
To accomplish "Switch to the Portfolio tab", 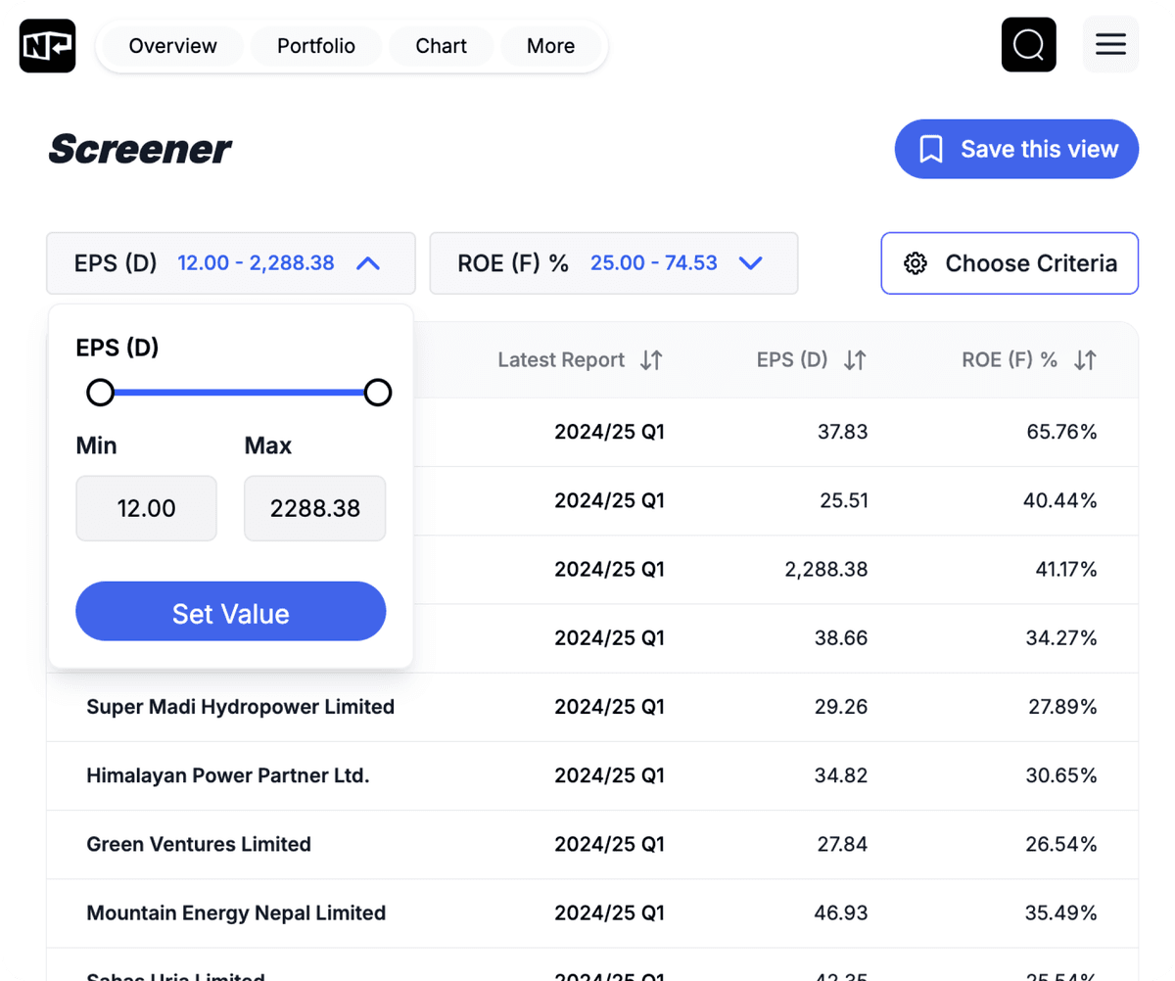I will tap(315, 45).
